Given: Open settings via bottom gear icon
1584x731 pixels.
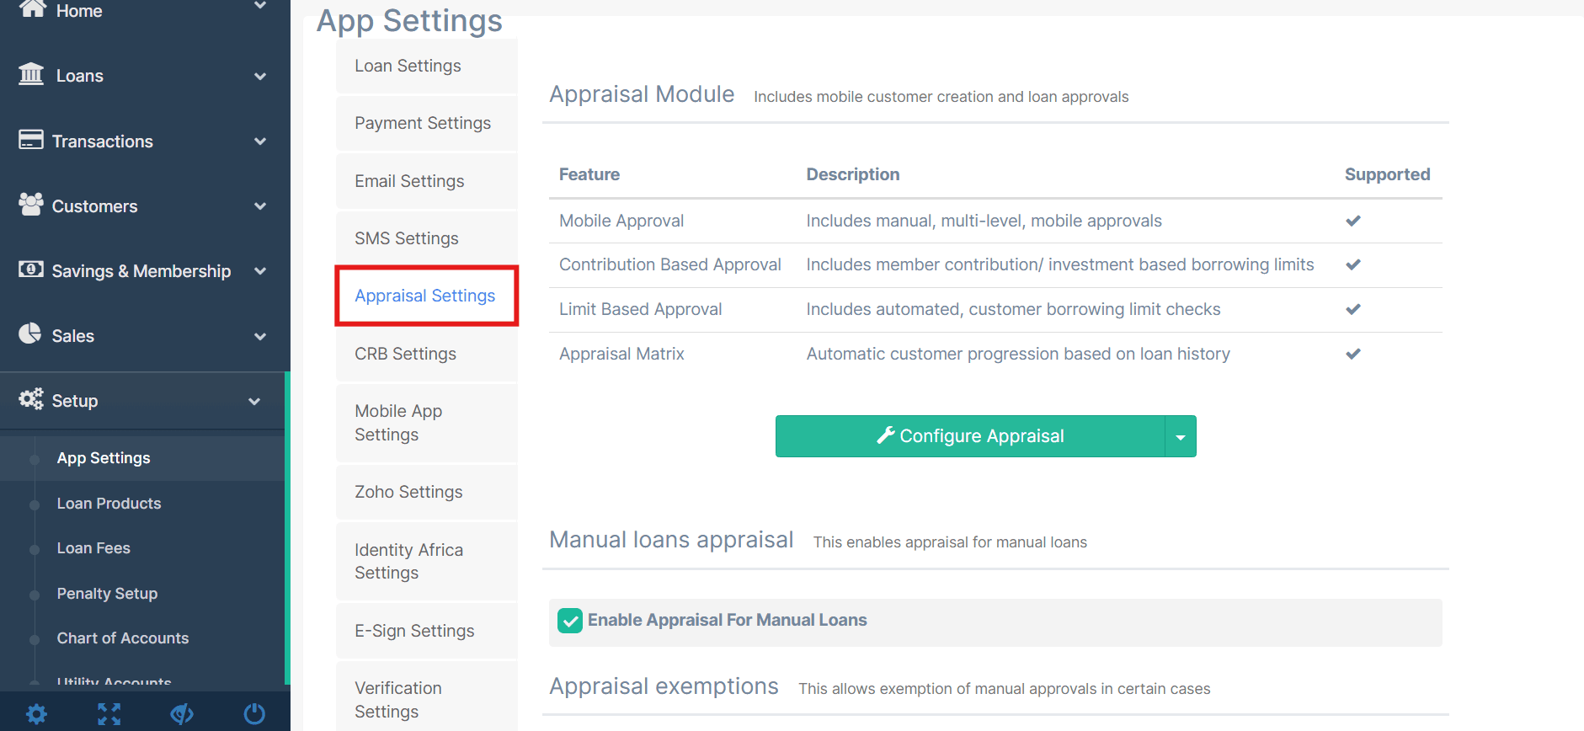Looking at the screenshot, I should coord(36,714).
